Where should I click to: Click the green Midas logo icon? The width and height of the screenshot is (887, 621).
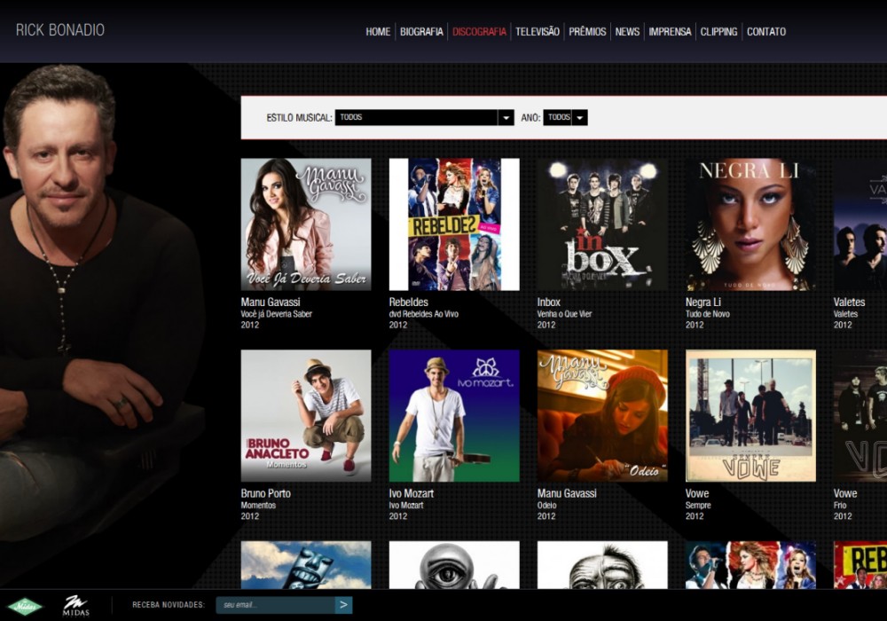[25, 606]
